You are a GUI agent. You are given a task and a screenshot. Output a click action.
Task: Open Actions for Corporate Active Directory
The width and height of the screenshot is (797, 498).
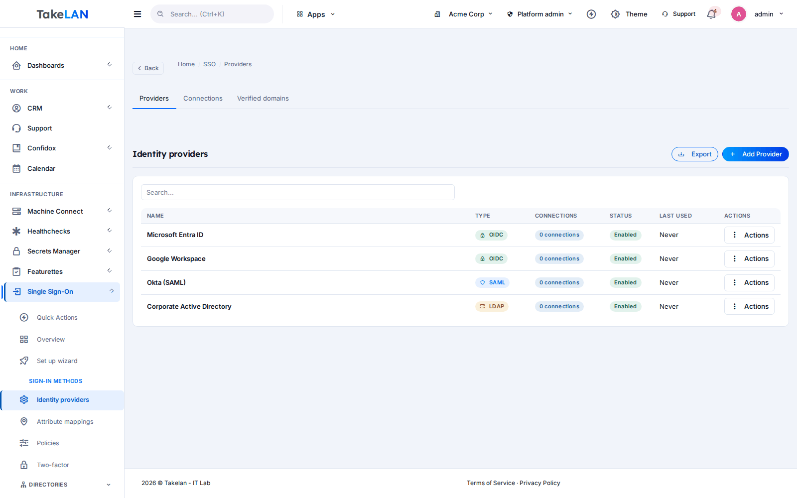point(749,306)
